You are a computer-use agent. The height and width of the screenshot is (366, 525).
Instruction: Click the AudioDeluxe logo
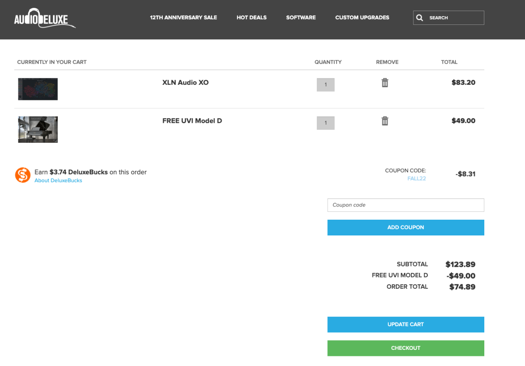(45, 18)
